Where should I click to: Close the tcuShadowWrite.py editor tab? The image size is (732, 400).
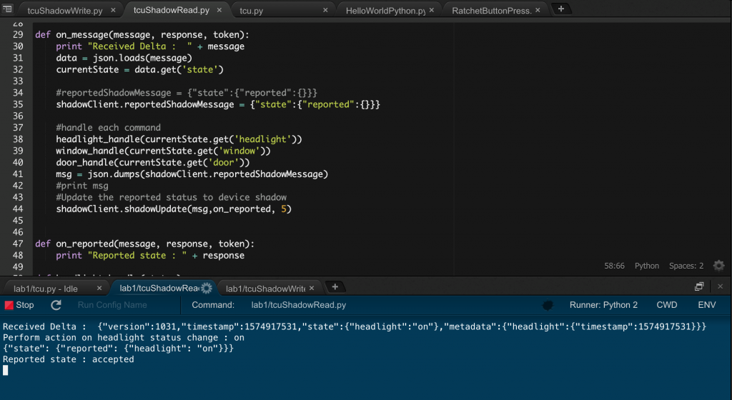113,10
